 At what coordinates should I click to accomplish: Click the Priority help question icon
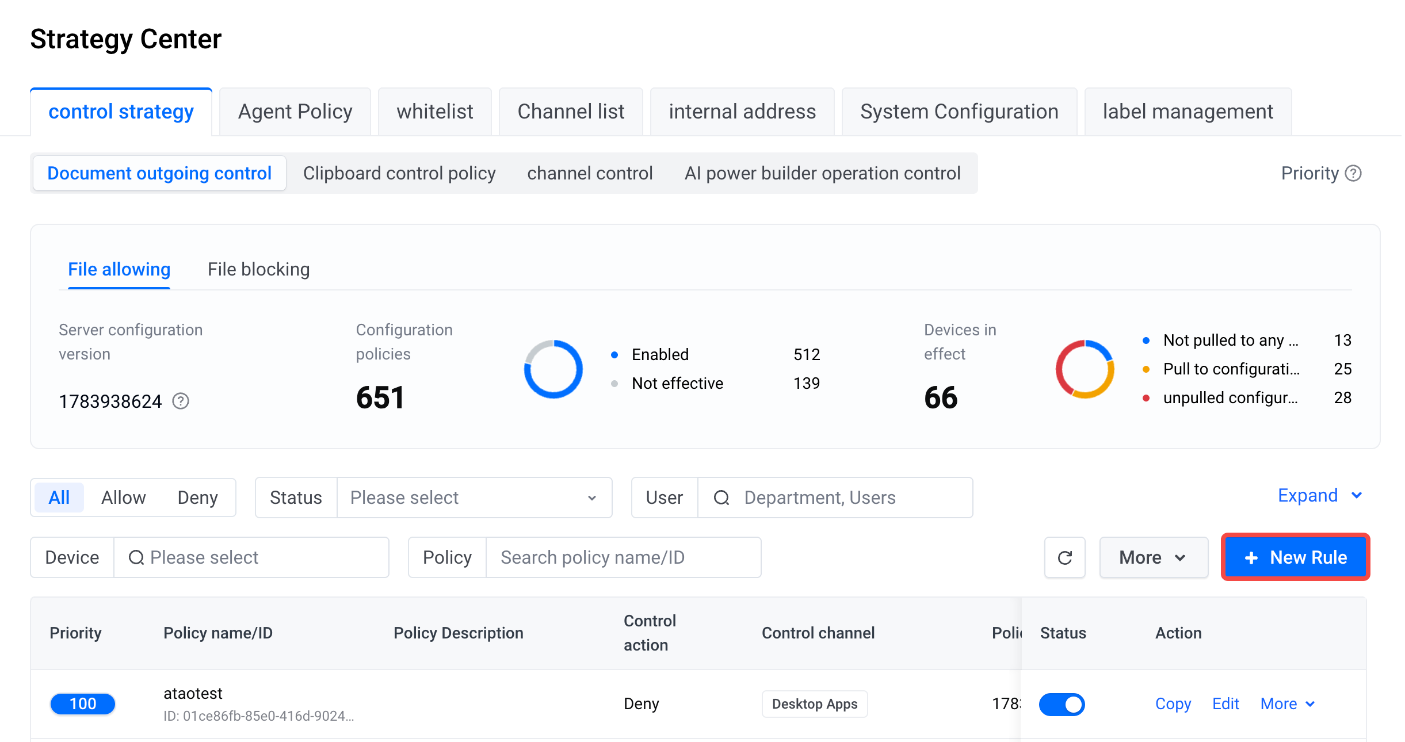[1353, 173]
